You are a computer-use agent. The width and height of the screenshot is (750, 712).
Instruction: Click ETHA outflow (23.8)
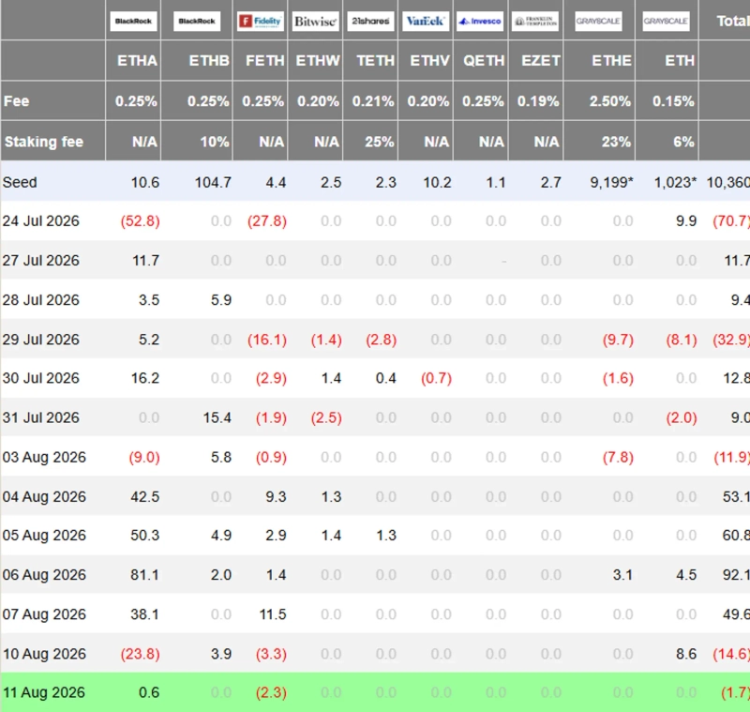(140, 654)
